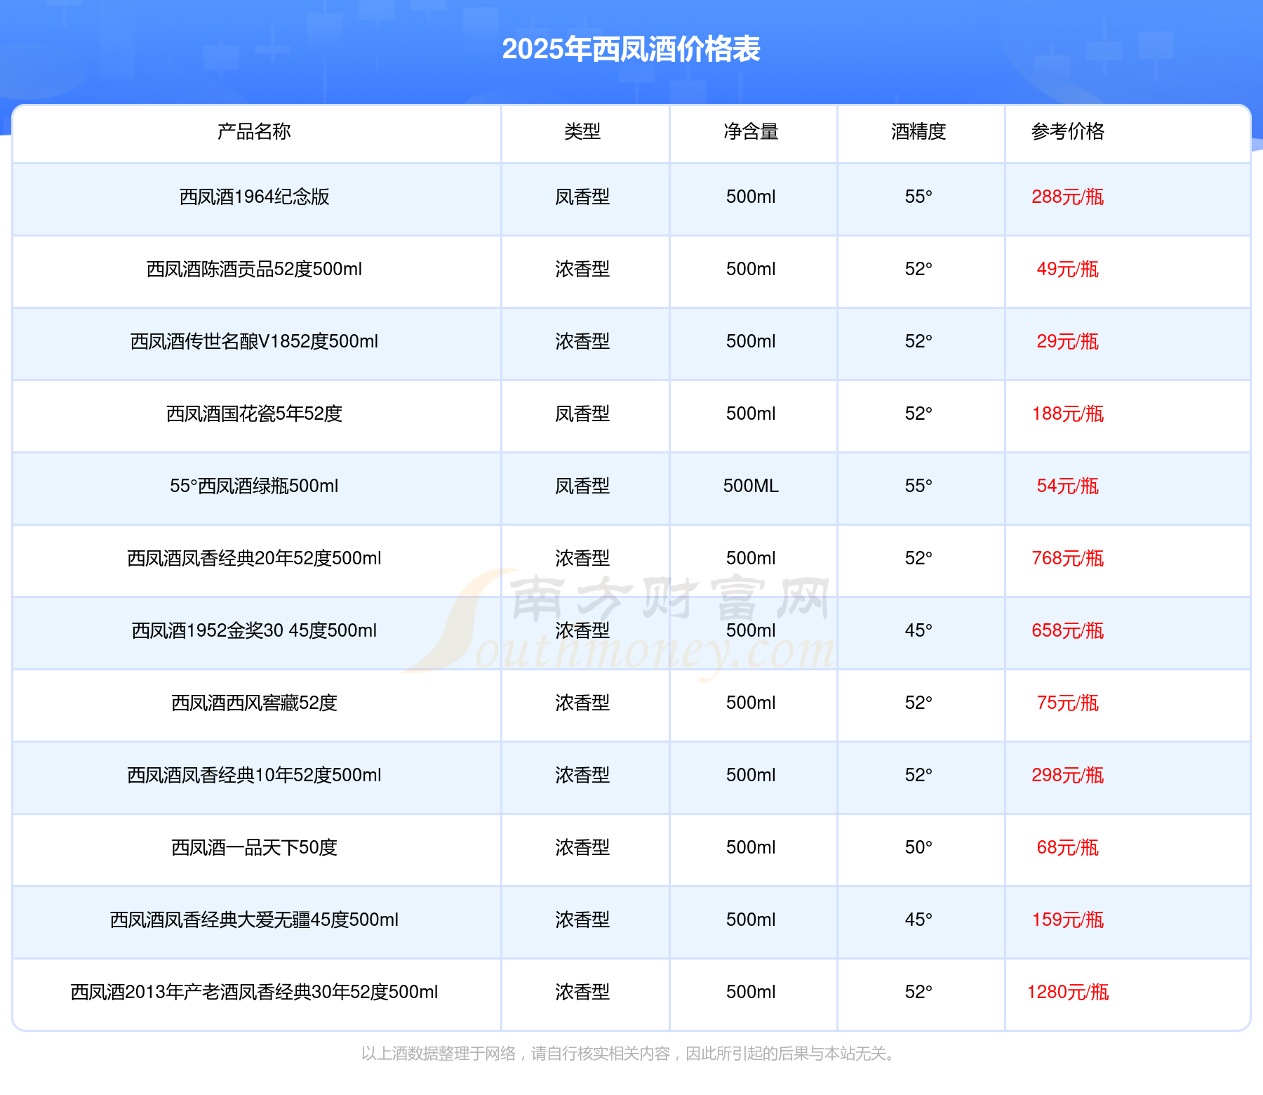Screen dimensions: 1263x1095
Task: Select 西凤酒凤香经典20年52度500ml name
Action: pyautogui.click(x=254, y=558)
